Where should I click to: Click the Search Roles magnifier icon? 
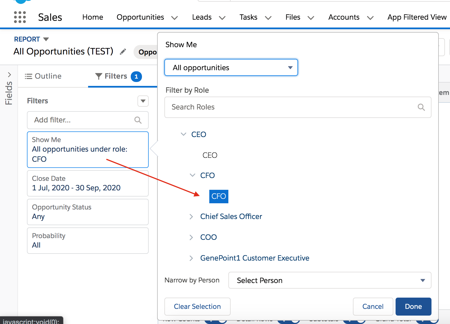421,107
